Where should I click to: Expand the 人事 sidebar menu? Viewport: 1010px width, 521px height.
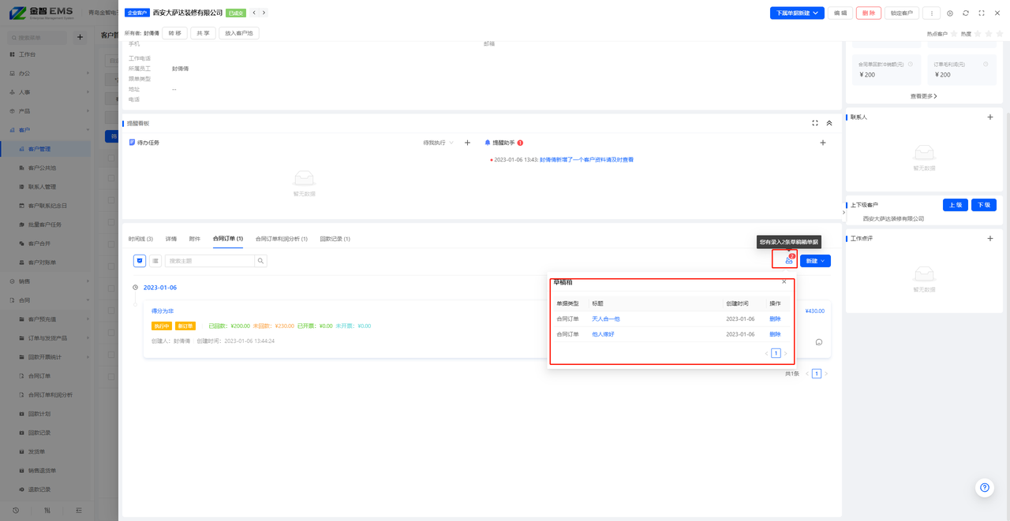click(47, 92)
